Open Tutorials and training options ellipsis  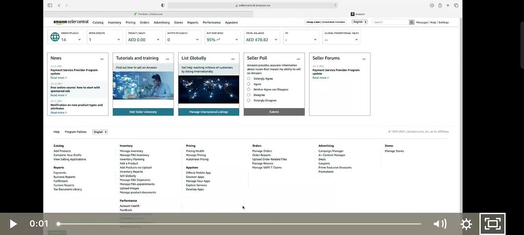pyautogui.click(x=167, y=59)
